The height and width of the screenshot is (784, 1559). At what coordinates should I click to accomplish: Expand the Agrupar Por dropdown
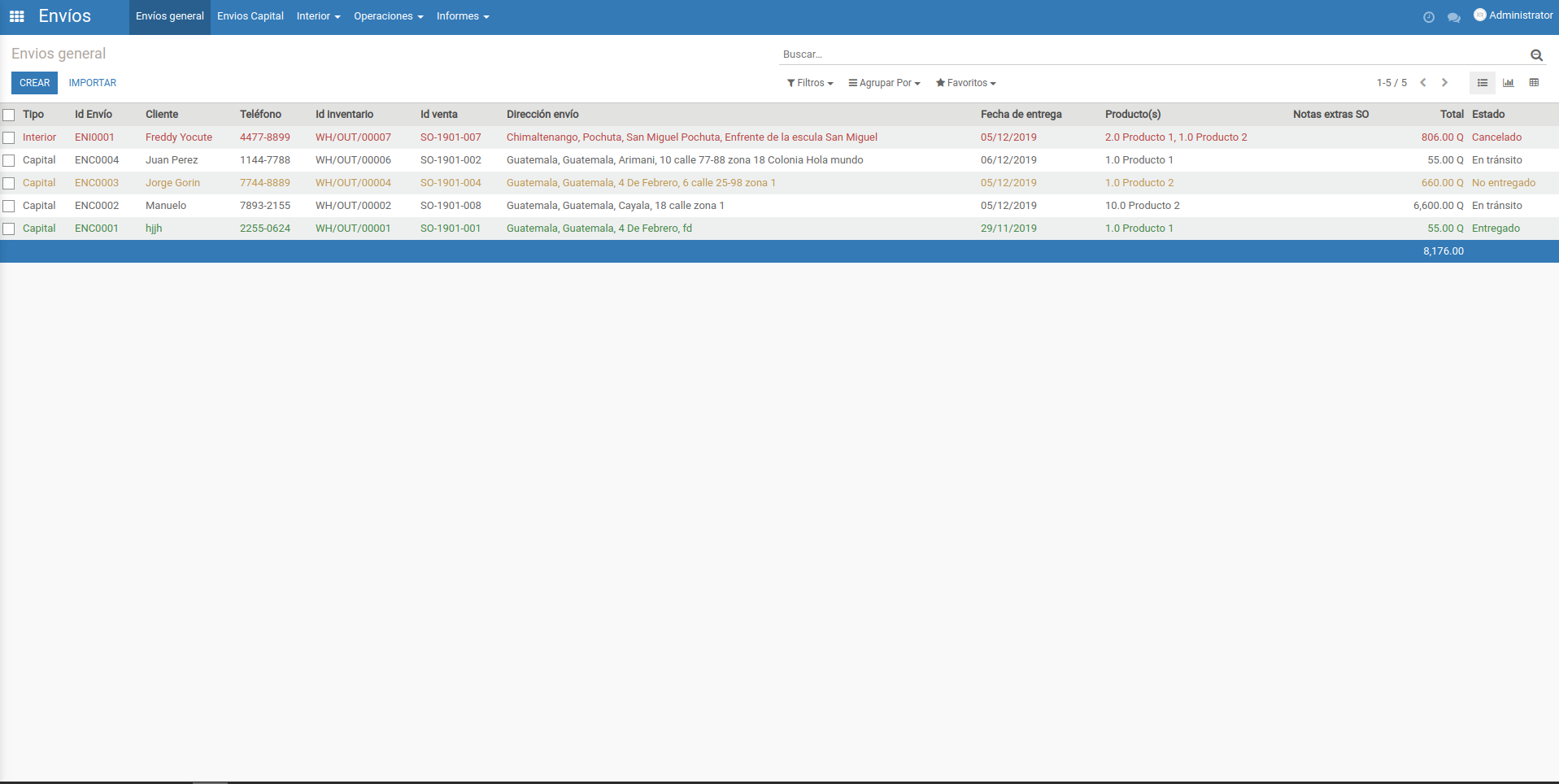(884, 83)
